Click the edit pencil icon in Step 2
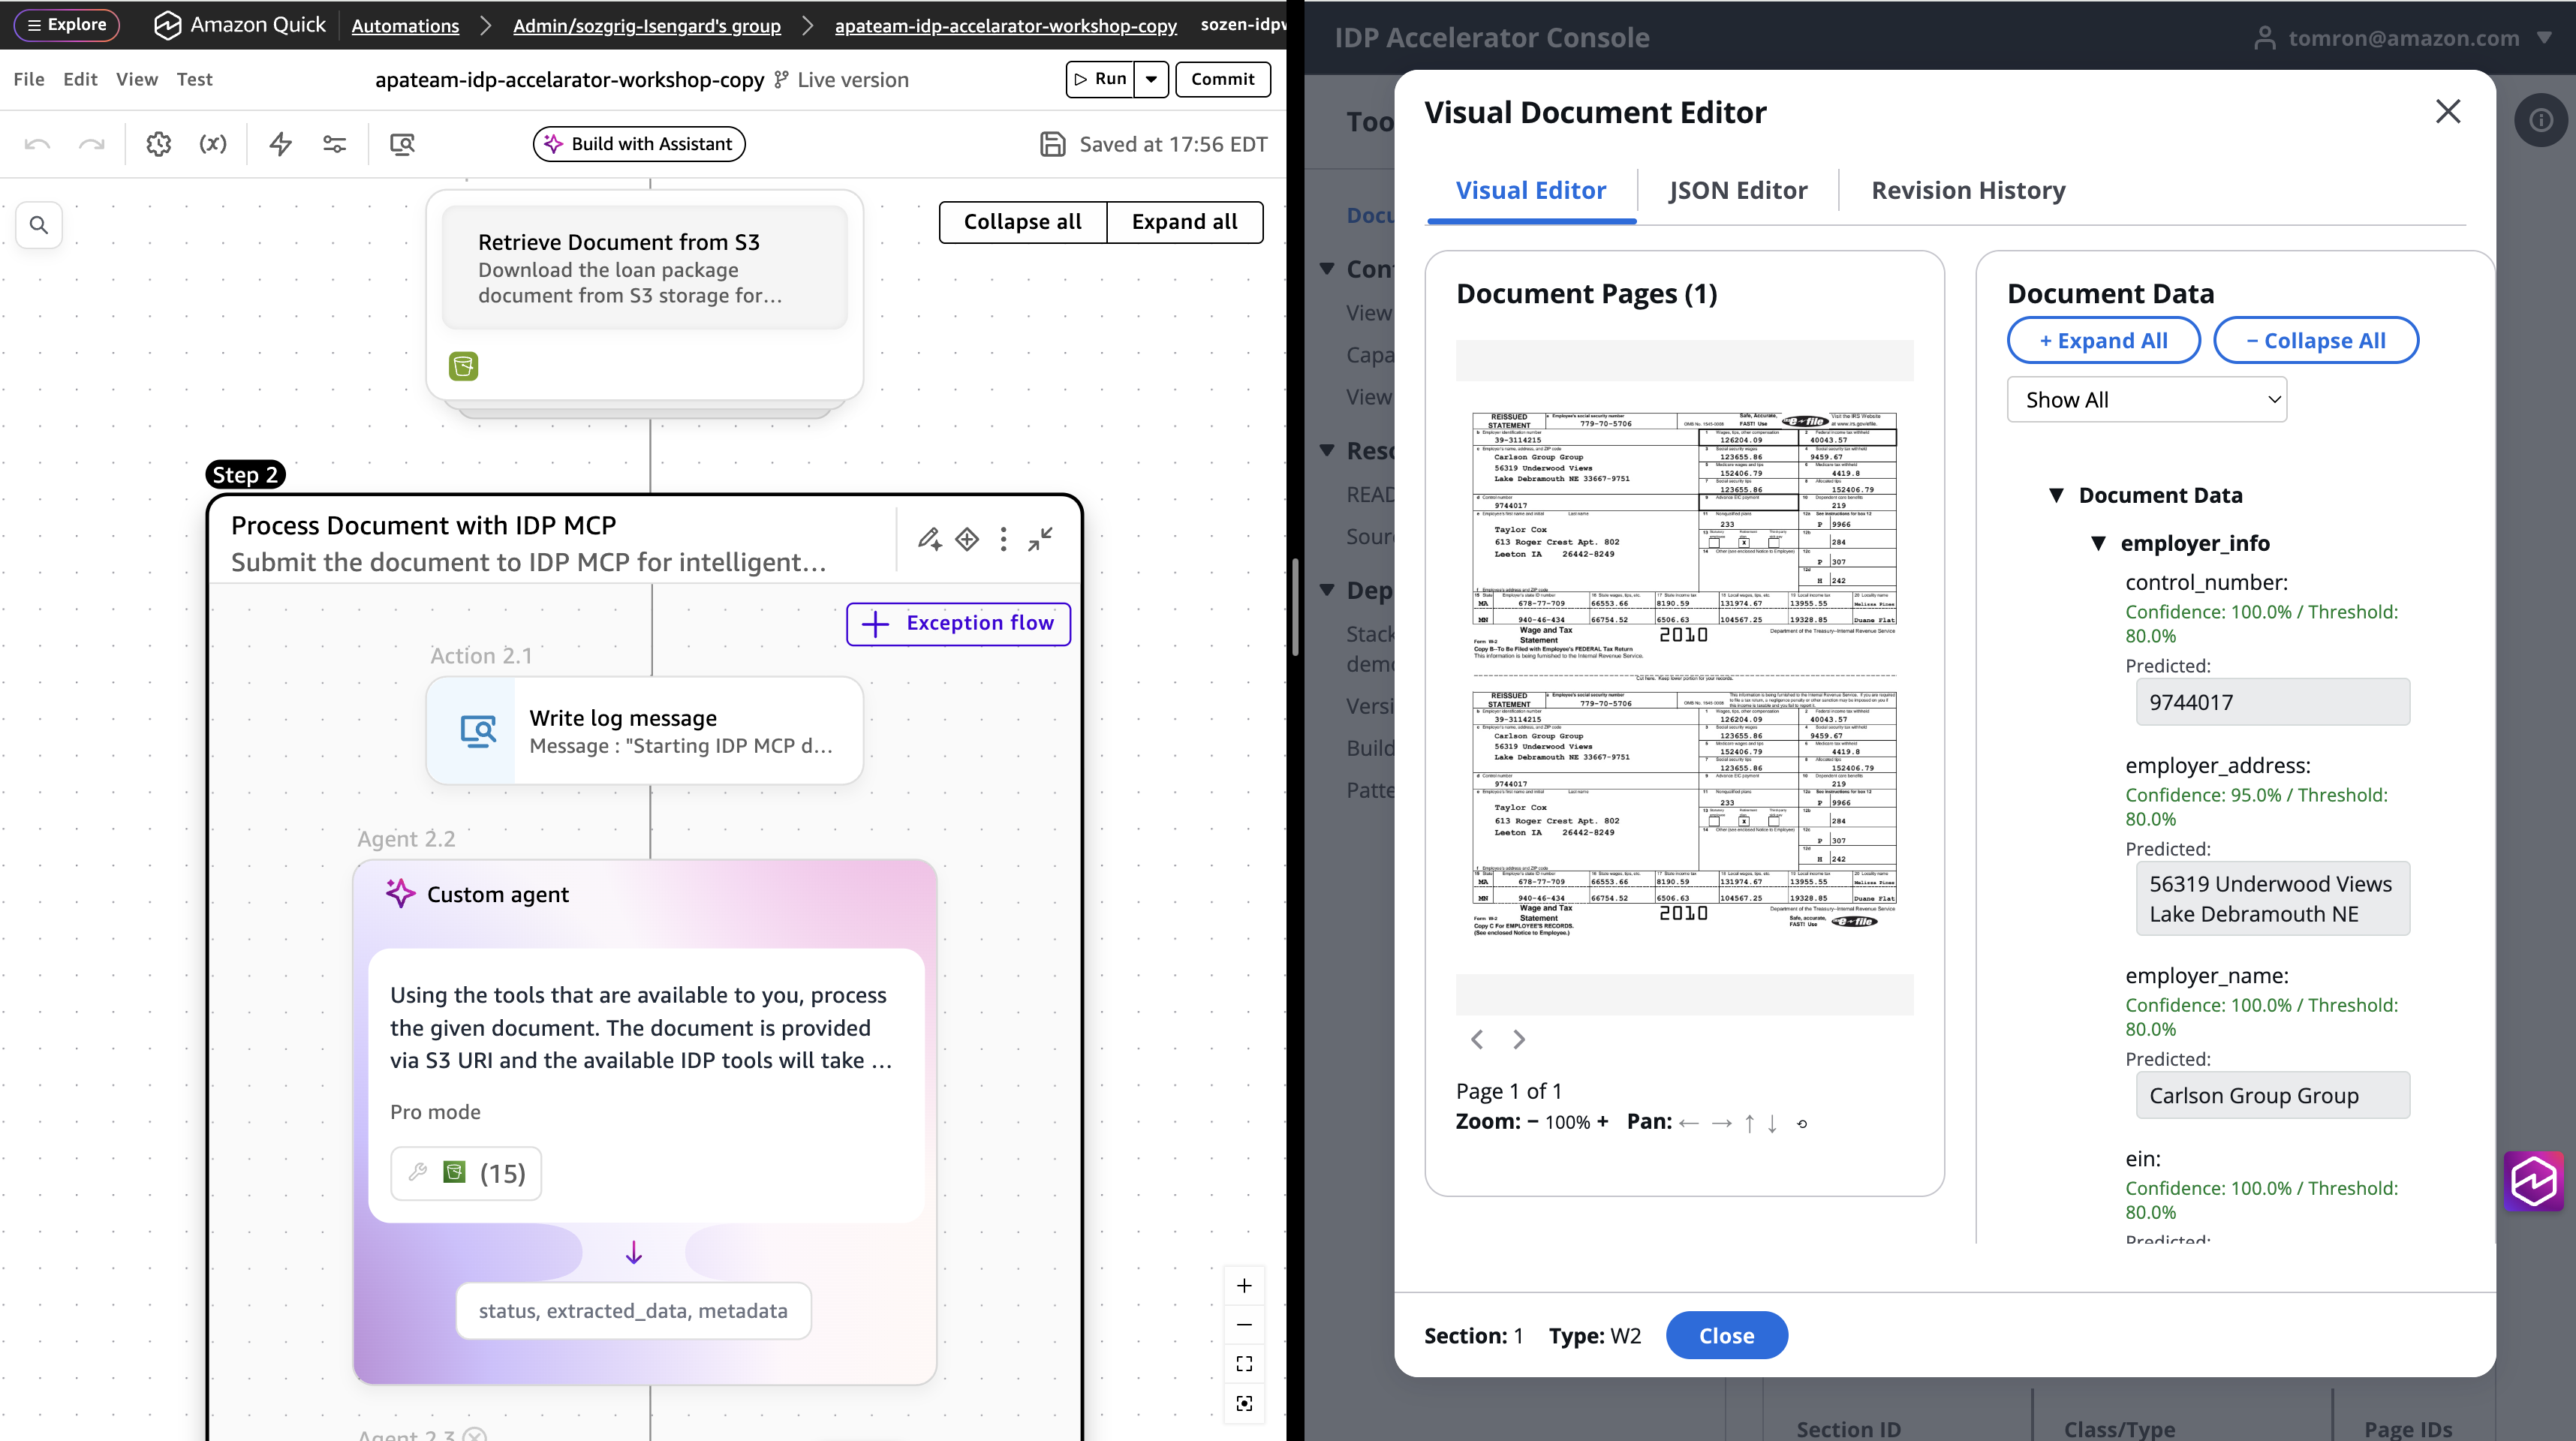 (930, 539)
